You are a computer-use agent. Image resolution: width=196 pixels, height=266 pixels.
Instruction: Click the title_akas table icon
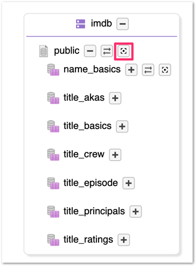[x=53, y=98]
